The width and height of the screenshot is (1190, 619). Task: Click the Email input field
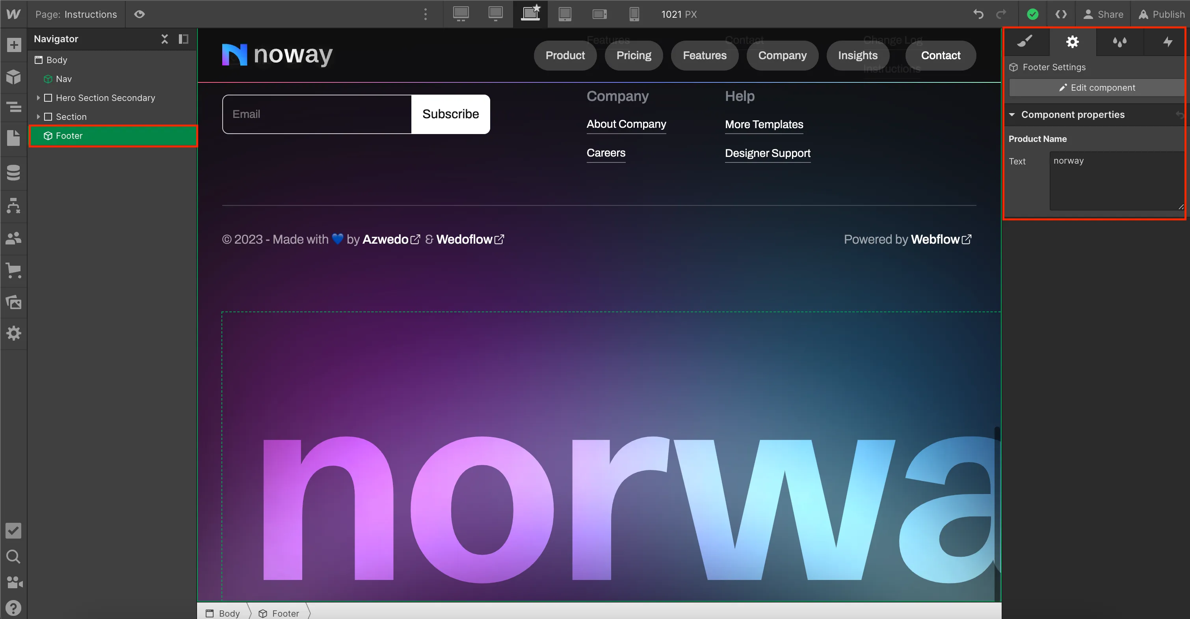[317, 114]
